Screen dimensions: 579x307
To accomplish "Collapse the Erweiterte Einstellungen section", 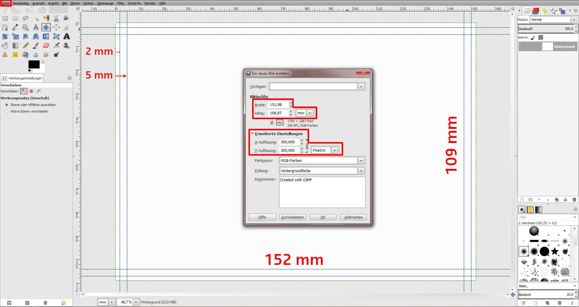I will [x=252, y=134].
